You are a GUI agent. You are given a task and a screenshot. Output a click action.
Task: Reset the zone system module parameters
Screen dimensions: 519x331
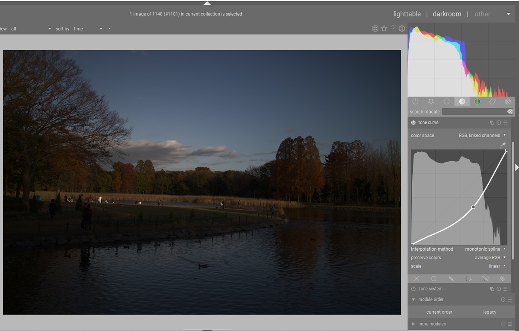point(499,289)
